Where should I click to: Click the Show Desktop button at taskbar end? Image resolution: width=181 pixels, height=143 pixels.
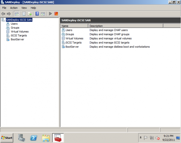178,138
